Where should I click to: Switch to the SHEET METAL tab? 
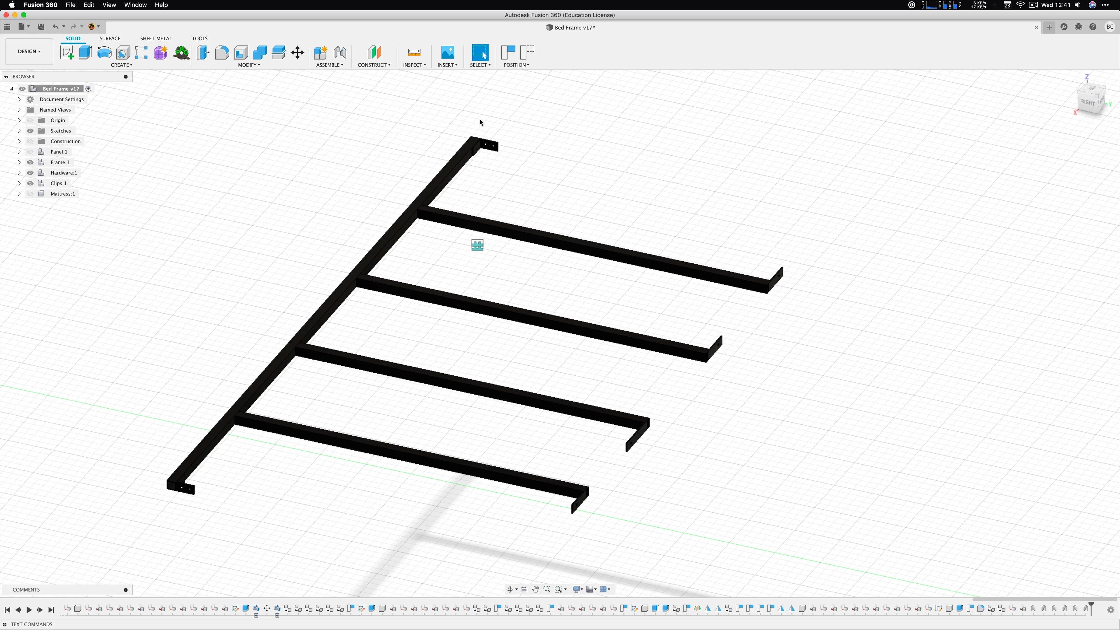coord(156,38)
